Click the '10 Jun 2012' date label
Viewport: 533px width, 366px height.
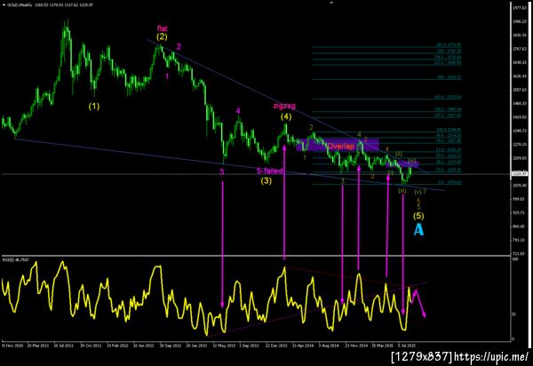144,346
